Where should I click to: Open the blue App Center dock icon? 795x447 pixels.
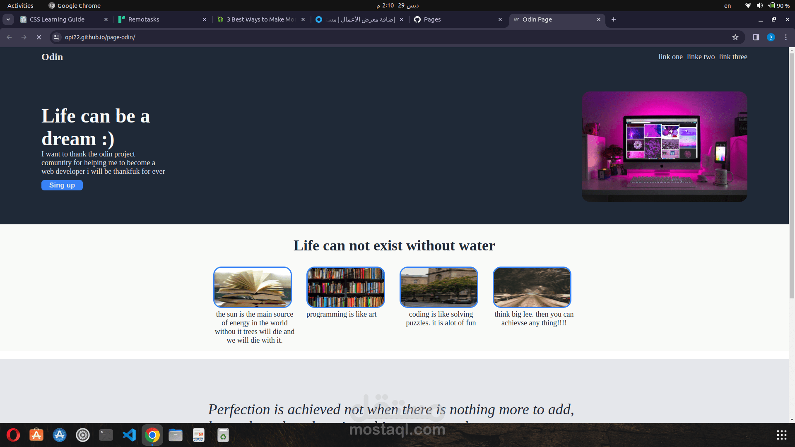point(60,435)
